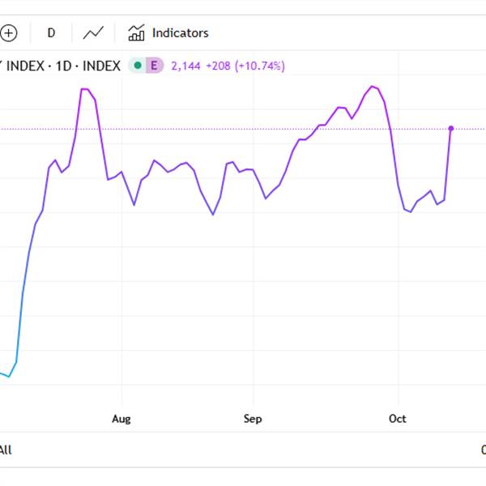Click the Oct label on time axis

coord(398,419)
